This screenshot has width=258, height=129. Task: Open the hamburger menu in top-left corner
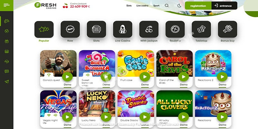click(6, 5)
